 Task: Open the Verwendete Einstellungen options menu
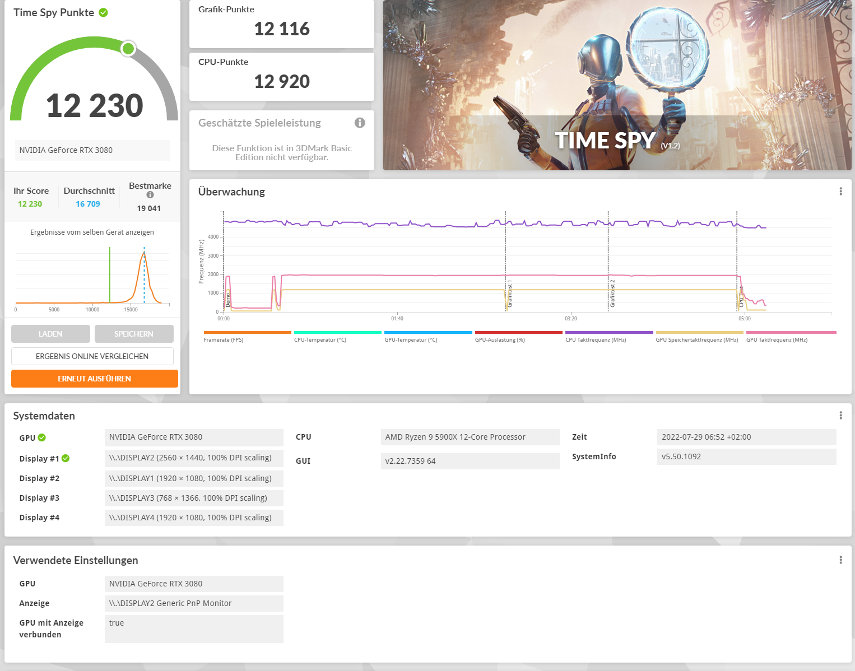(x=840, y=559)
